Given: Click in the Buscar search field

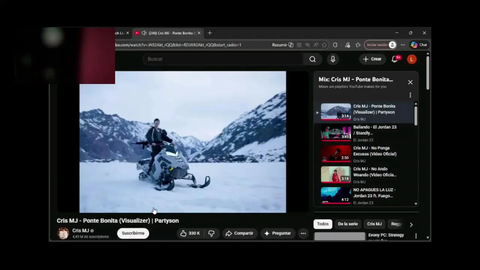Looking at the screenshot, I should 223,59.
